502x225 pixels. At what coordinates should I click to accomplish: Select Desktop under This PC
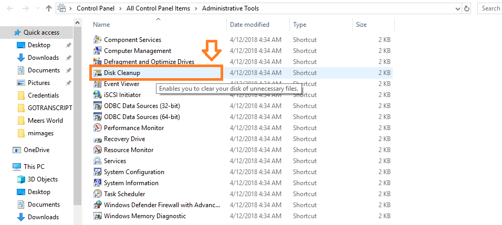click(39, 192)
